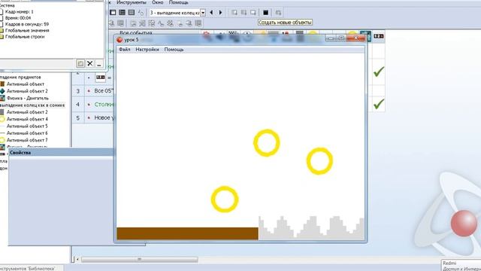Click event line number 4
The image size is (481, 271).
click(78, 105)
